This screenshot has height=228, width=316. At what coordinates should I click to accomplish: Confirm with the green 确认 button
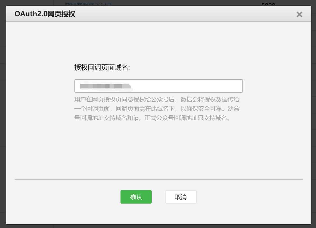pos(136,197)
